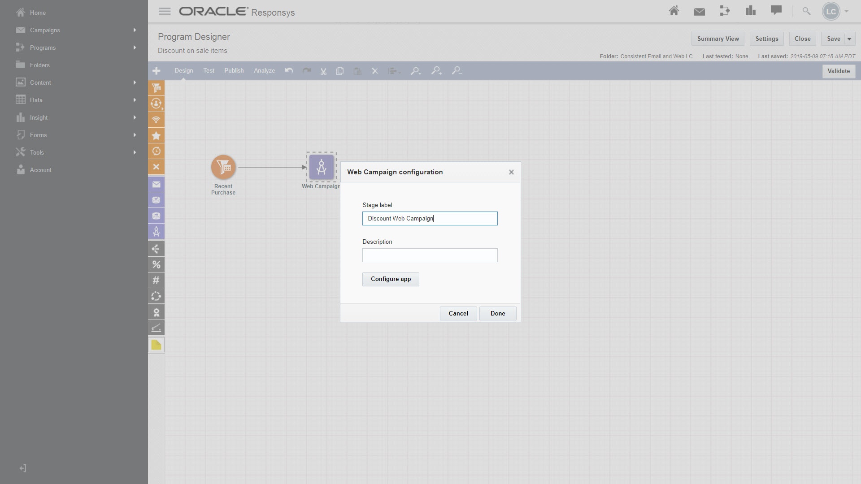Close the Web Campaign configuration dialog
The height and width of the screenshot is (484, 861).
click(511, 172)
